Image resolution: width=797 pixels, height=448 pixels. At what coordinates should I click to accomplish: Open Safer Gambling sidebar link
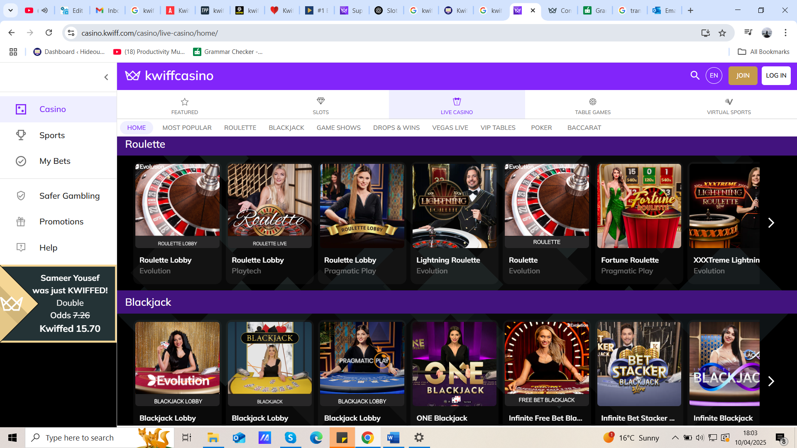tap(70, 196)
